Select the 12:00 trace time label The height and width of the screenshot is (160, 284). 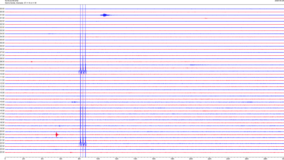[2, 84]
